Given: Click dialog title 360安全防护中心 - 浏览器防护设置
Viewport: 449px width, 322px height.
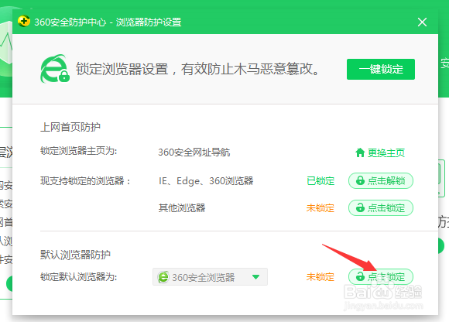Looking at the screenshot, I should (108, 22).
